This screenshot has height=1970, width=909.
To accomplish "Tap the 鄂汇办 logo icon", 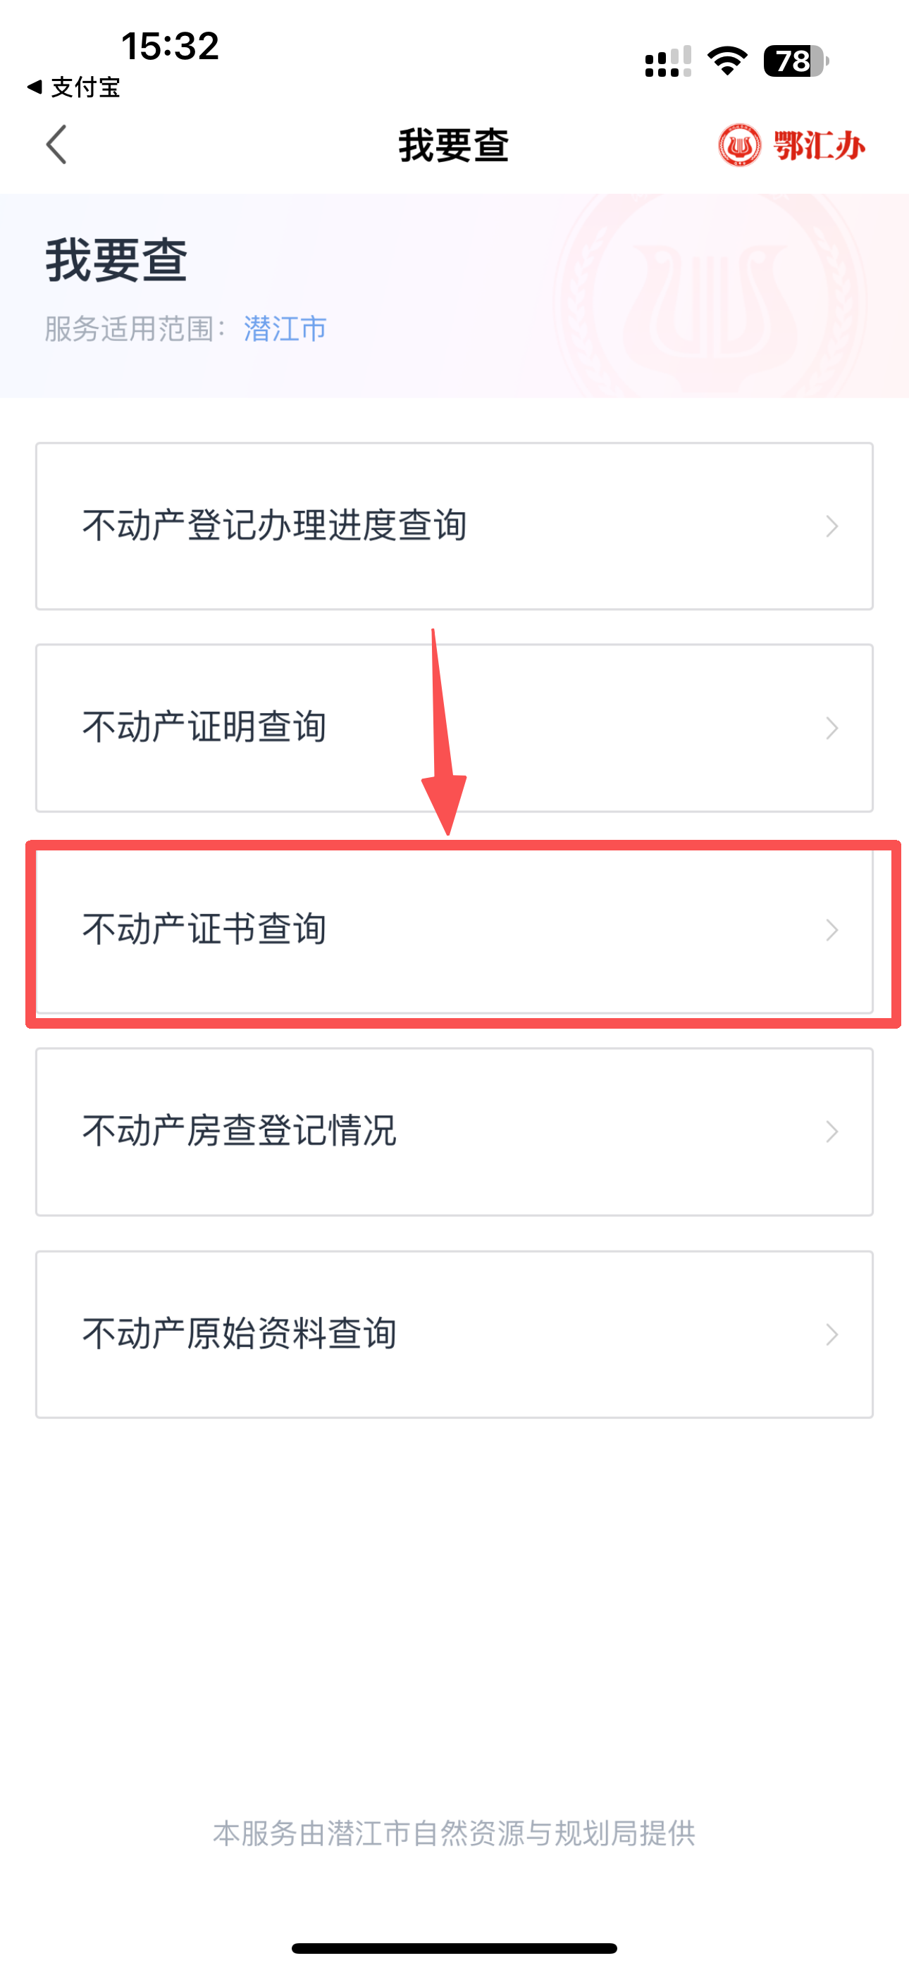I will pyautogui.click(x=739, y=145).
